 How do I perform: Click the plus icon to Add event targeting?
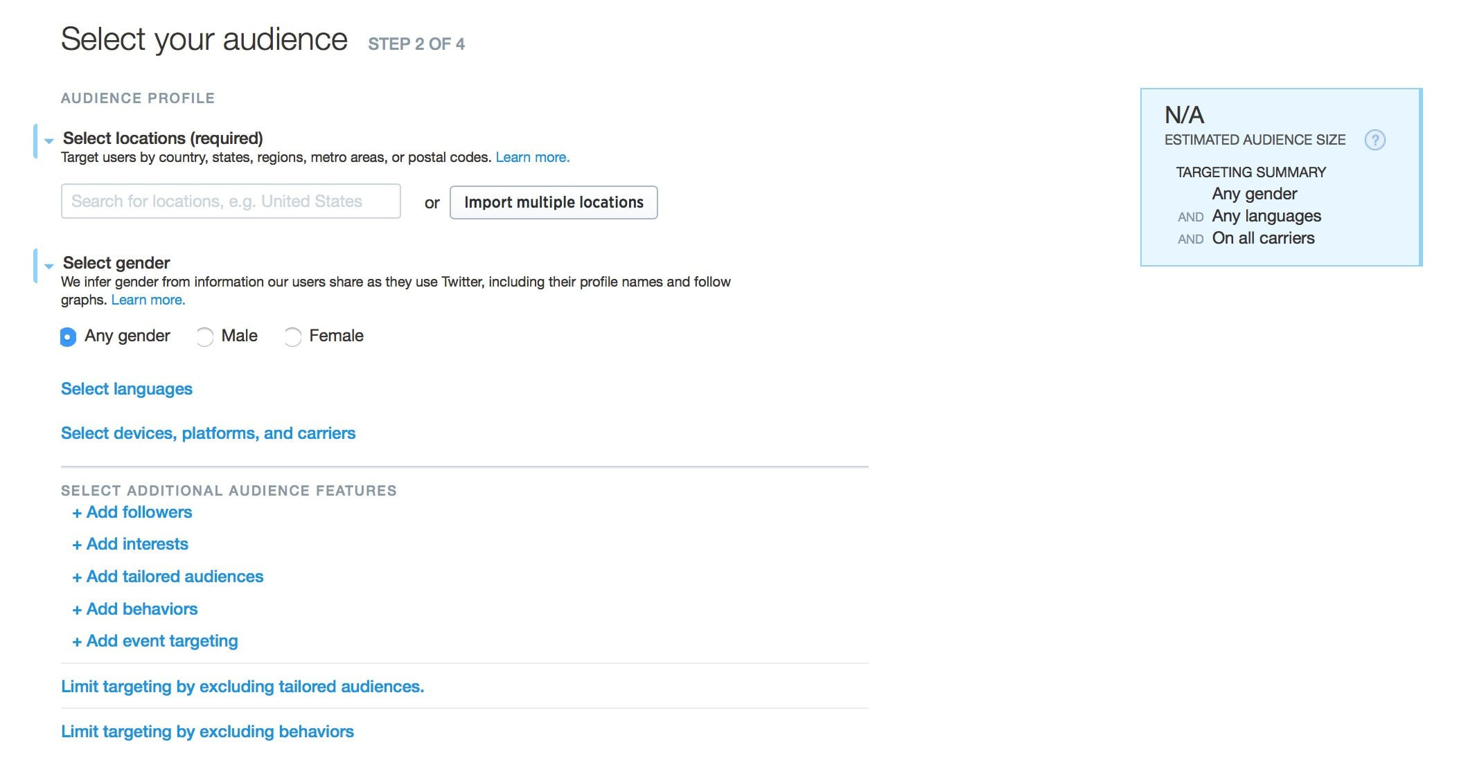(x=78, y=641)
